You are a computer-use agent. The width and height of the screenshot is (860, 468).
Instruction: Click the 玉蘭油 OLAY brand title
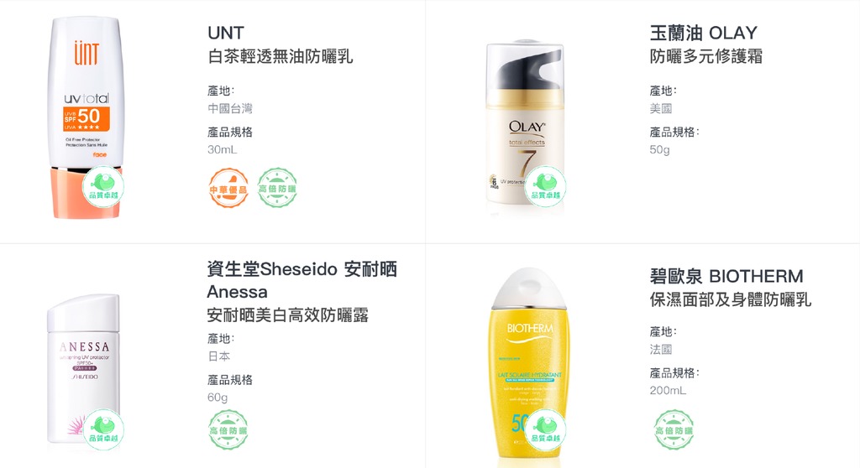(704, 33)
